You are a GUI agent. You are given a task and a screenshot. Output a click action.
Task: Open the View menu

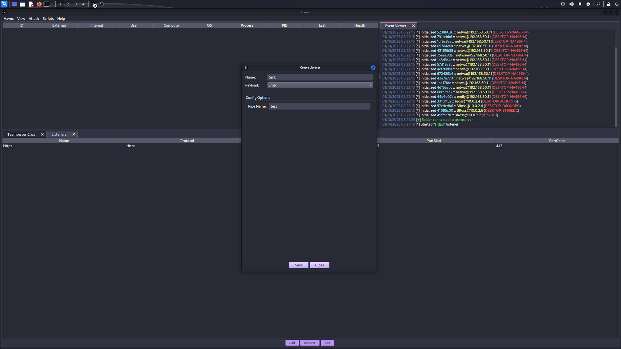pyautogui.click(x=21, y=19)
